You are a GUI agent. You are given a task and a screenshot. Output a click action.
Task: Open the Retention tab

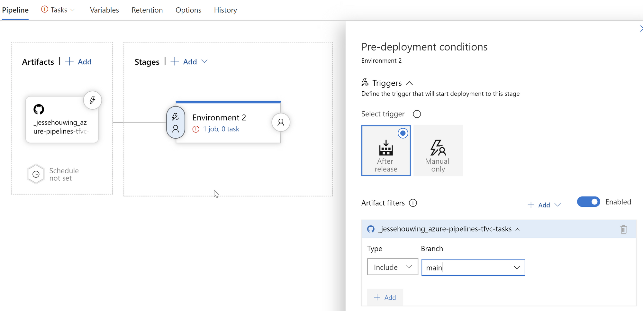coord(147,10)
